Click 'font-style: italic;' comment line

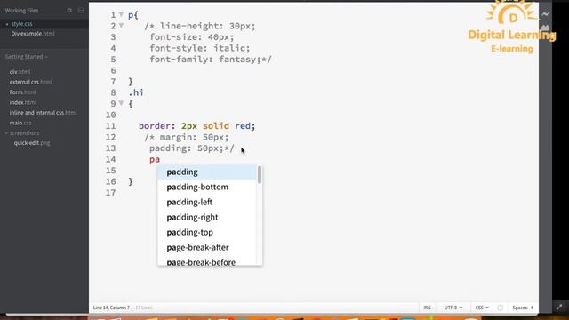coord(199,48)
